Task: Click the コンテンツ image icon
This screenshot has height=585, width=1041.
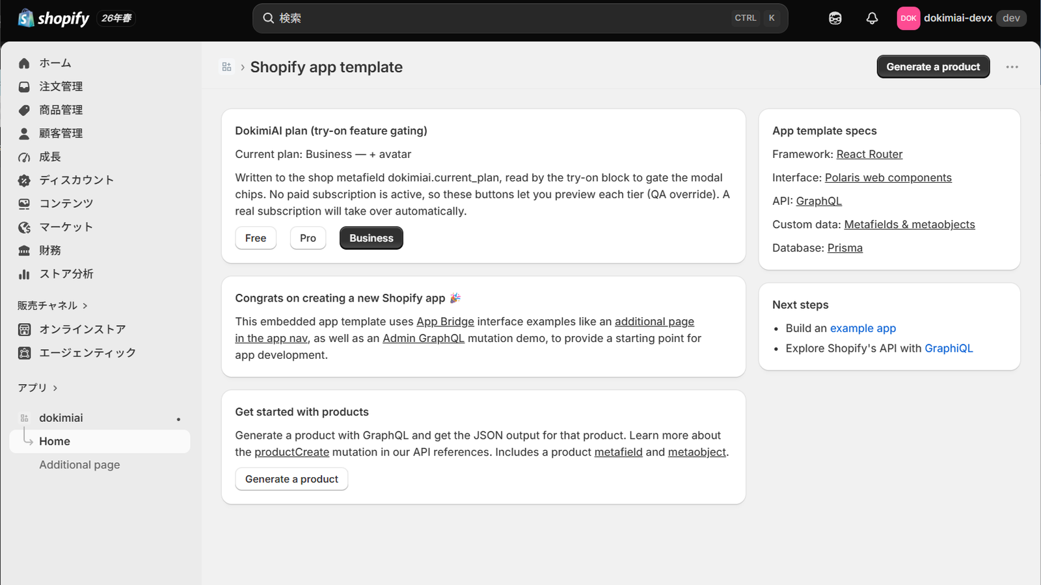Action: [x=24, y=203]
